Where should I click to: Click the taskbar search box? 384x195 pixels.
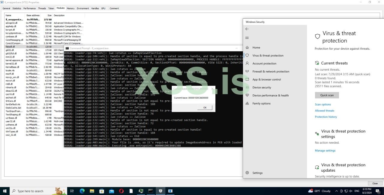38,191
